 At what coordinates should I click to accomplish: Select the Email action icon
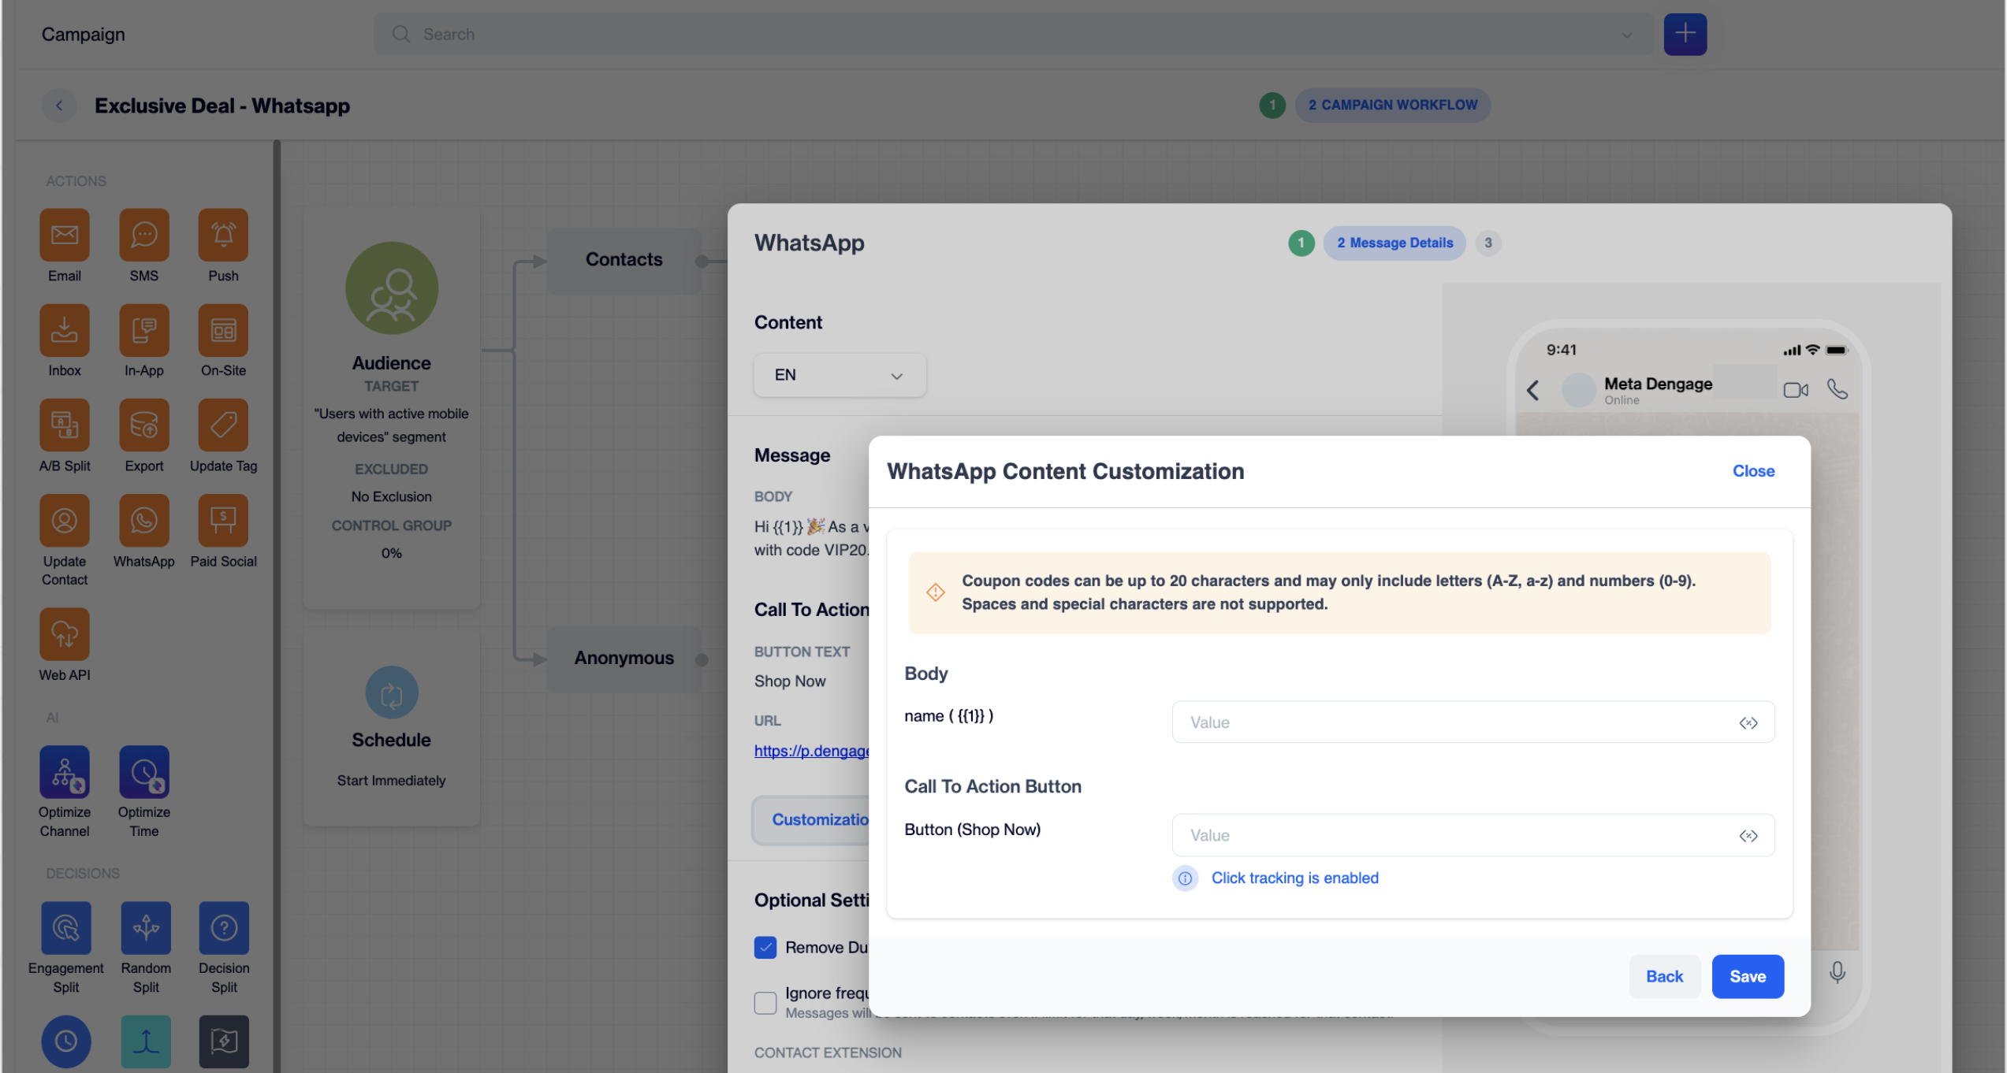(x=65, y=235)
